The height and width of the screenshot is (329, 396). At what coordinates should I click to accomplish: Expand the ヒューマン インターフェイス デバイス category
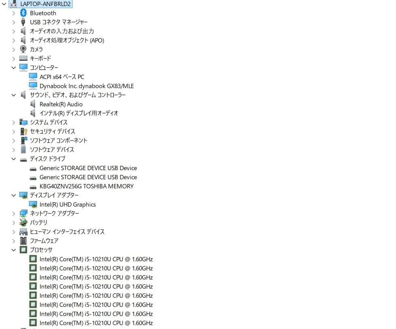(x=14, y=232)
